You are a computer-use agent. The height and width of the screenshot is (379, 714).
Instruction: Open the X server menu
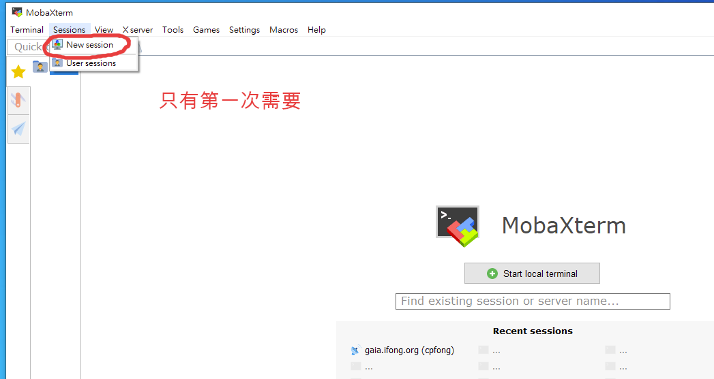pos(137,30)
